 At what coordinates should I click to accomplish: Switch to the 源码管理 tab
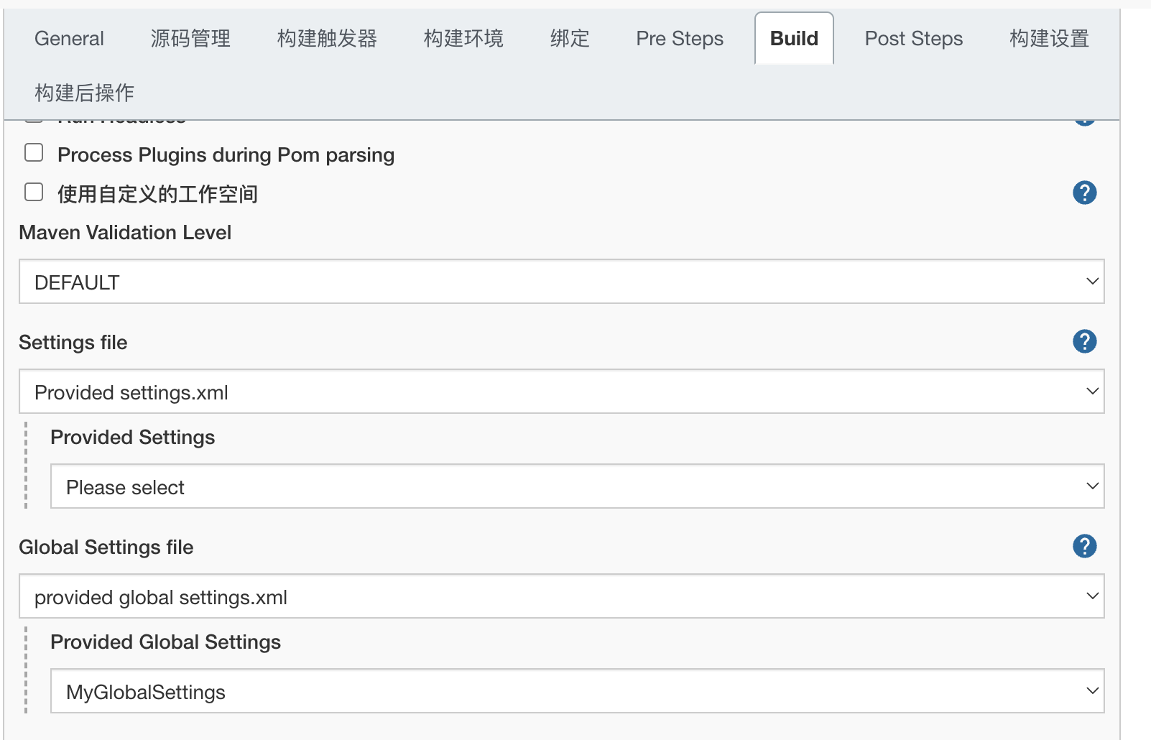click(190, 38)
